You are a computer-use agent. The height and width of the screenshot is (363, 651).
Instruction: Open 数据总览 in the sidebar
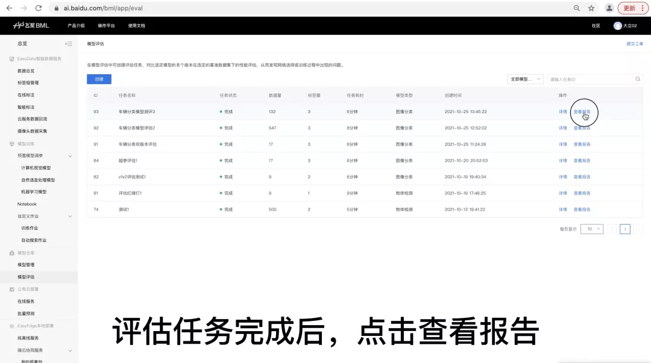click(x=26, y=71)
